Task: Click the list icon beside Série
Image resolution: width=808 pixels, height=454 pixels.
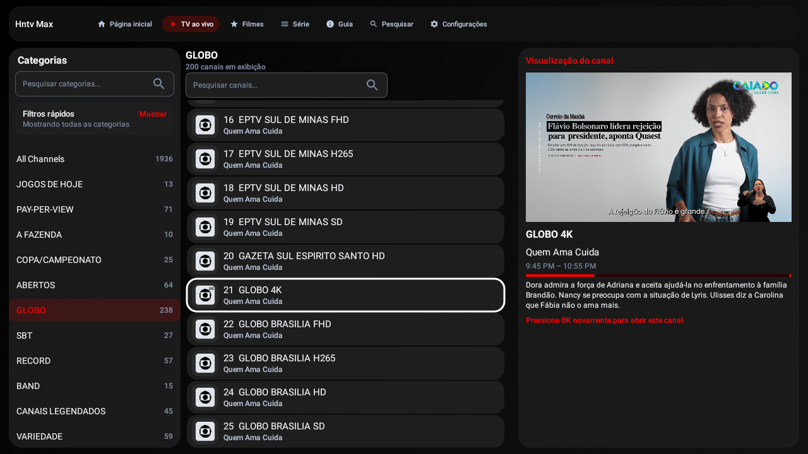Action: click(285, 24)
